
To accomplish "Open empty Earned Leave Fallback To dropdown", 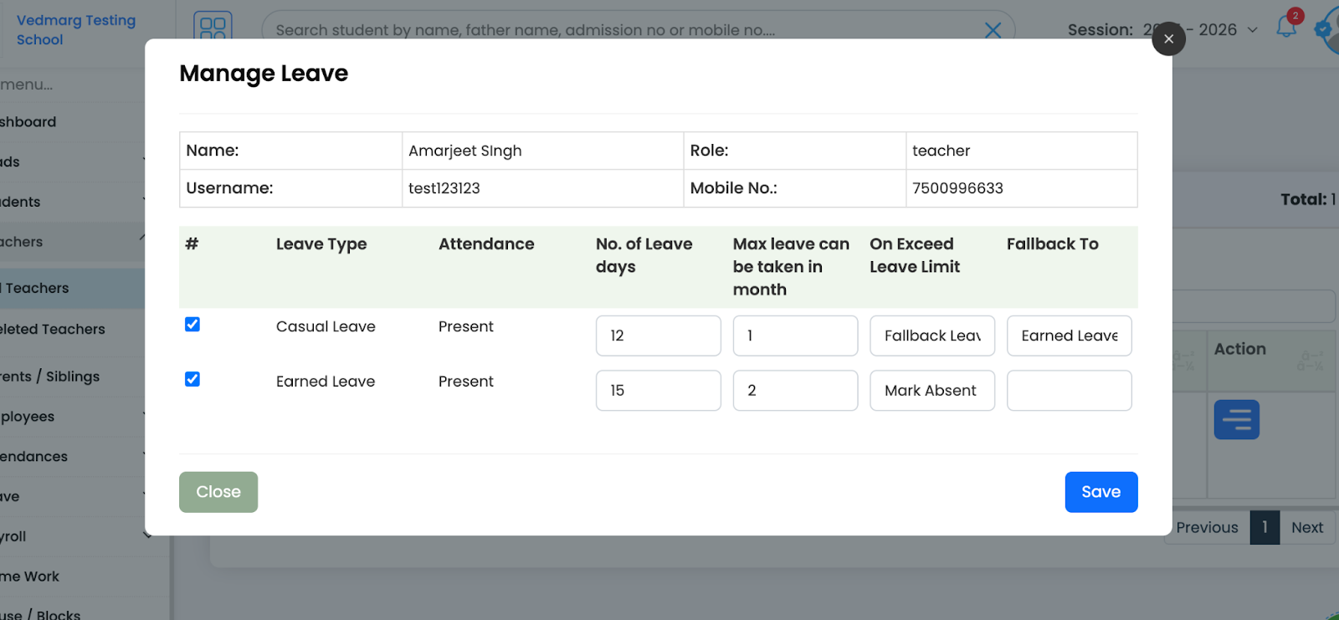I will pos(1069,391).
